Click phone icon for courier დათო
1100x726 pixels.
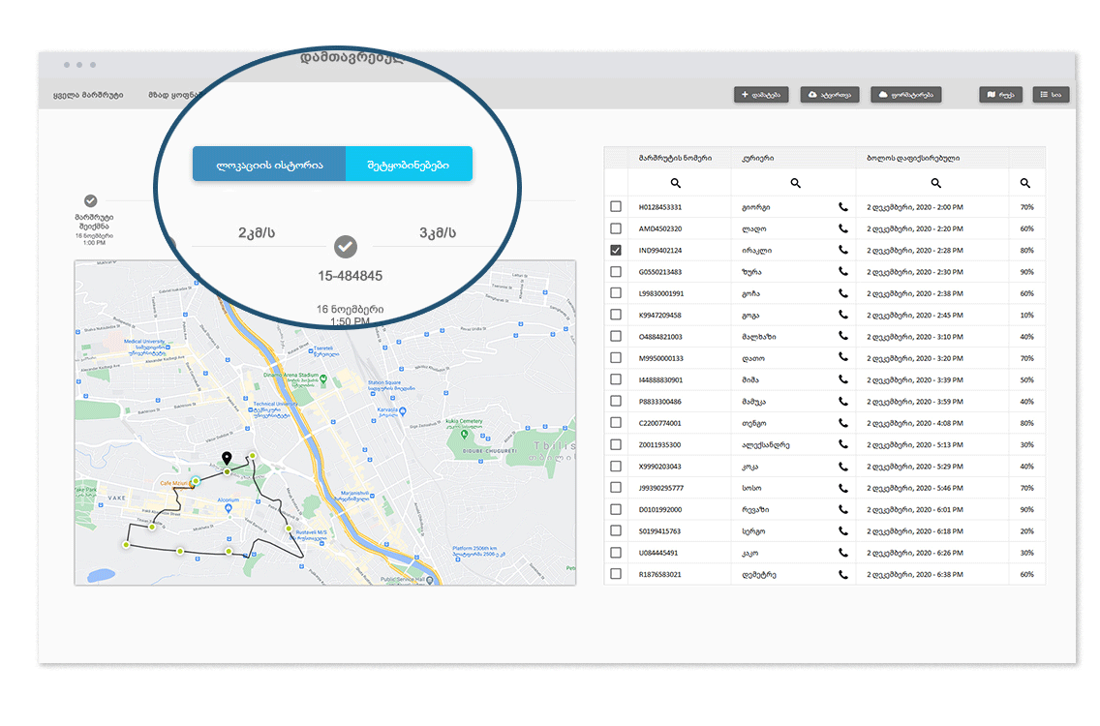coord(842,358)
